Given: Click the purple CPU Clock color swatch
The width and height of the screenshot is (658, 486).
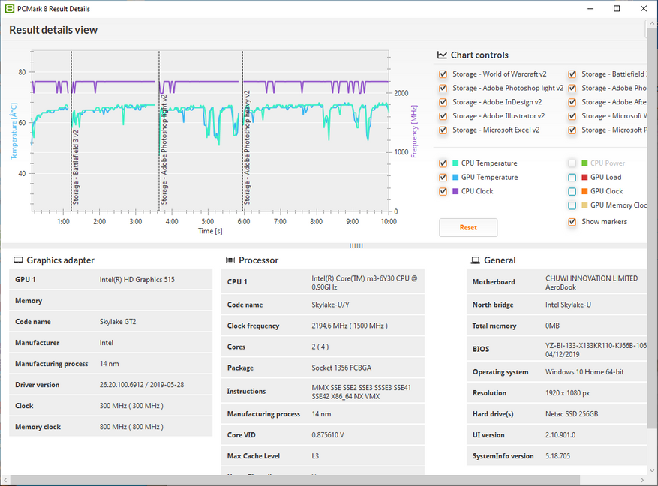Looking at the screenshot, I should click(455, 191).
